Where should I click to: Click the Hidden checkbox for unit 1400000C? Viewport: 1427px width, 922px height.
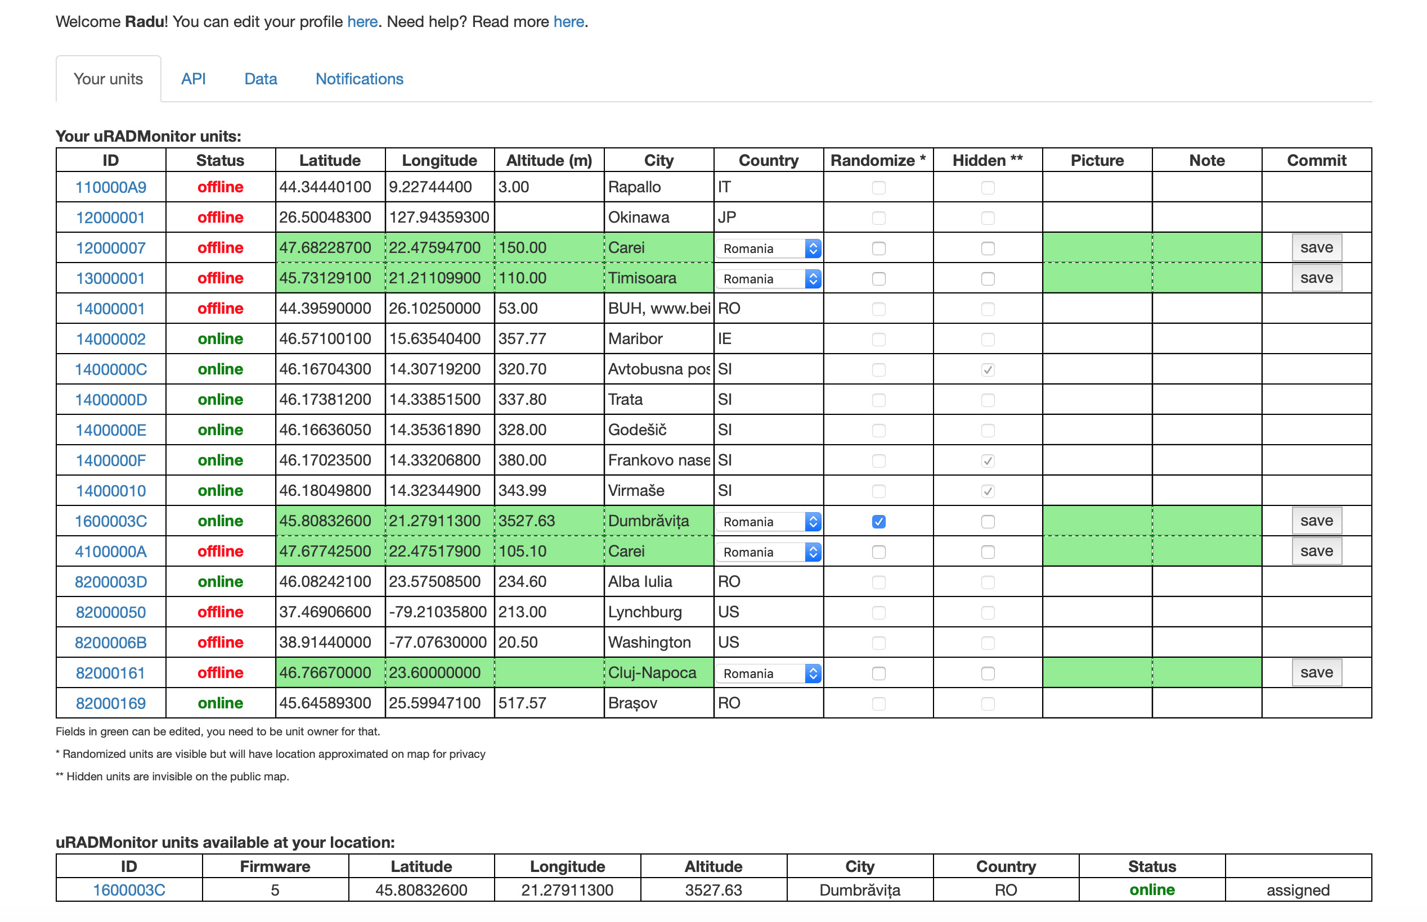click(x=988, y=370)
